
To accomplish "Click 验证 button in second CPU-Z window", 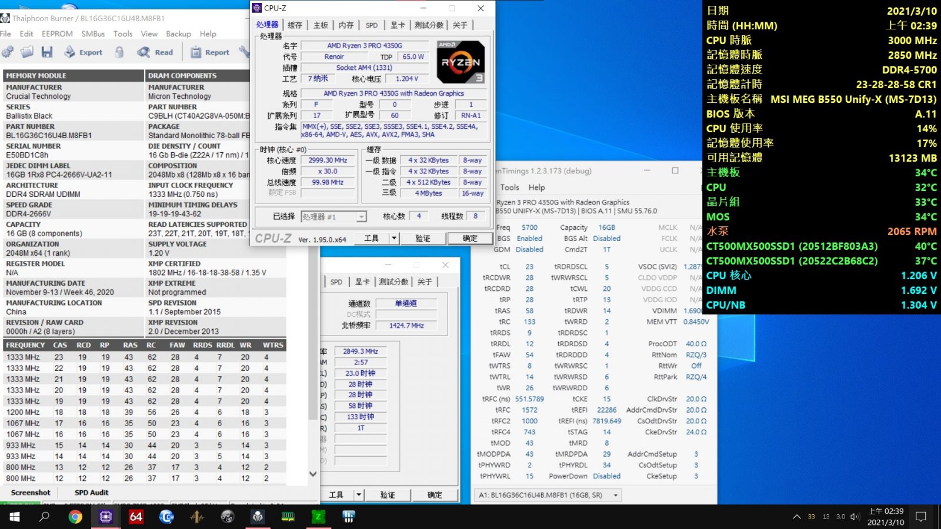I will point(388,495).
